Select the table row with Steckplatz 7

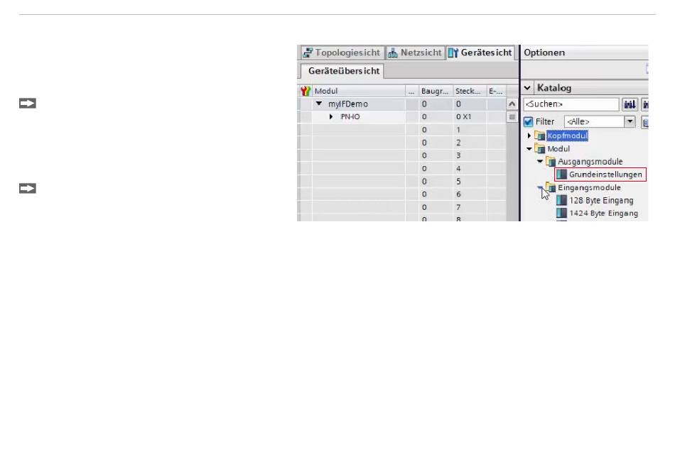[402, 207]
